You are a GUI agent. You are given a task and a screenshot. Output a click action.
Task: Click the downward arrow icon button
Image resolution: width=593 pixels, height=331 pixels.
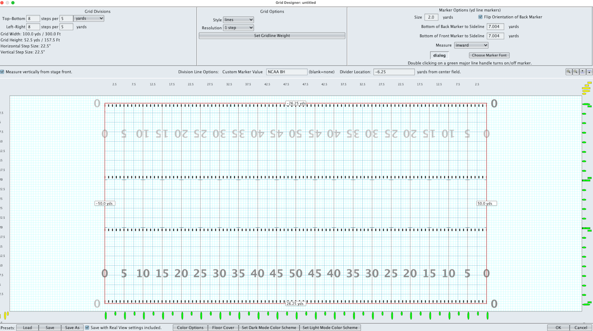589,72
